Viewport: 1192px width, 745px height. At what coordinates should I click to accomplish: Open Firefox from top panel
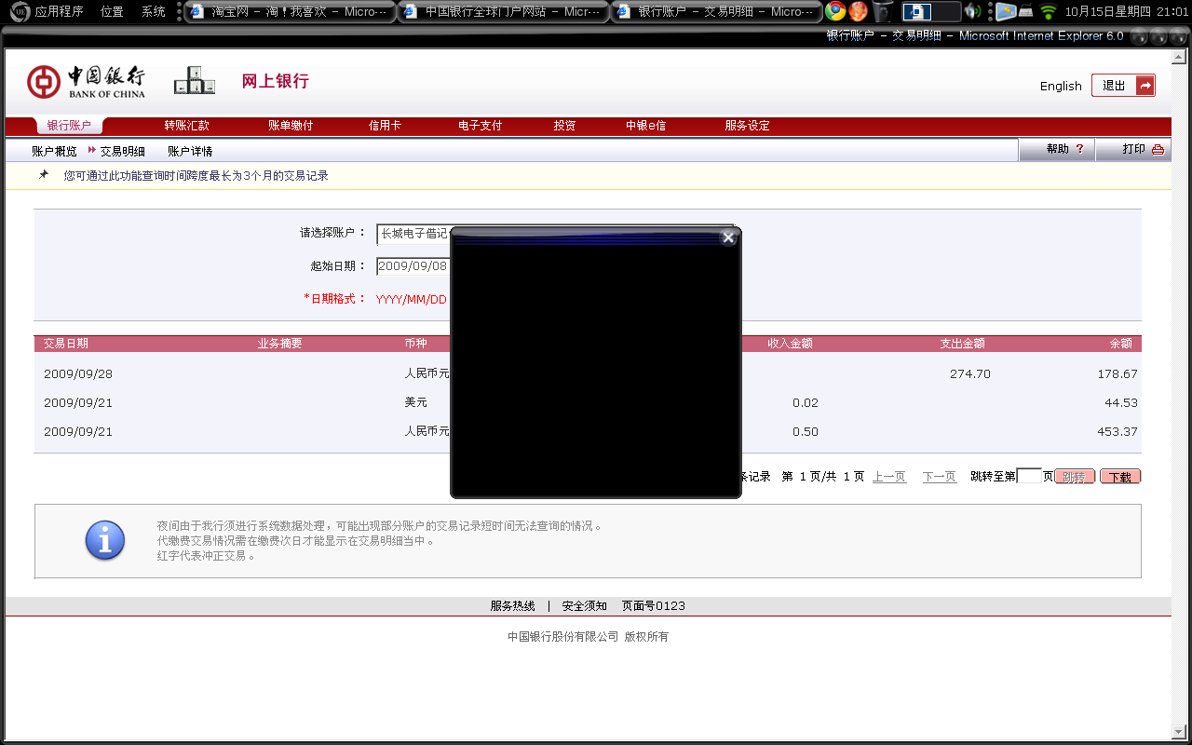(x=858, y=11)
